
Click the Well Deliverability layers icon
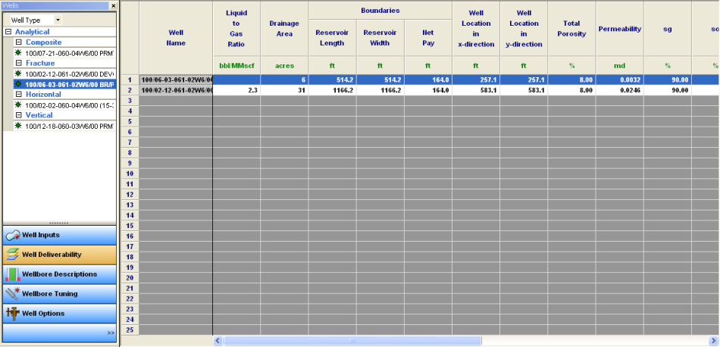[x=12, y=255]
